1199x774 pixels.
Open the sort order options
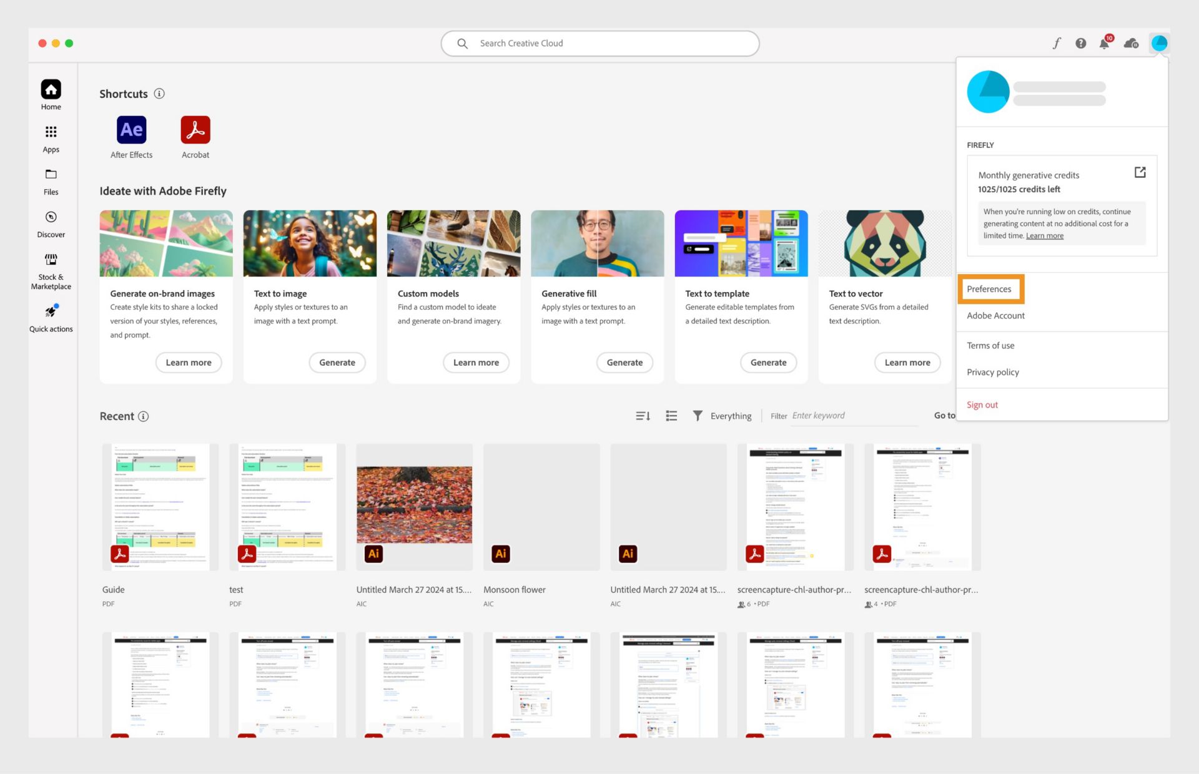[x=643, y=416]
